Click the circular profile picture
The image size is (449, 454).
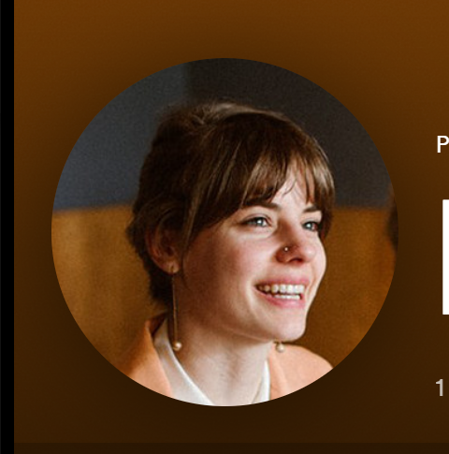224,232
